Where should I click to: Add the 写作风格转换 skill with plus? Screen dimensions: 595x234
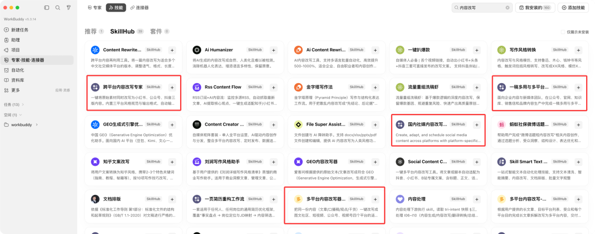click(578, 50)
